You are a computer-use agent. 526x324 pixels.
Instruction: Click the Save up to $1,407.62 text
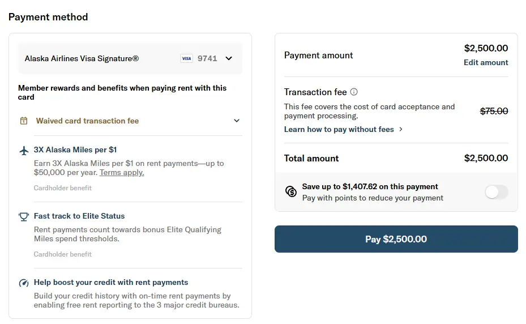tap(370, 186)
